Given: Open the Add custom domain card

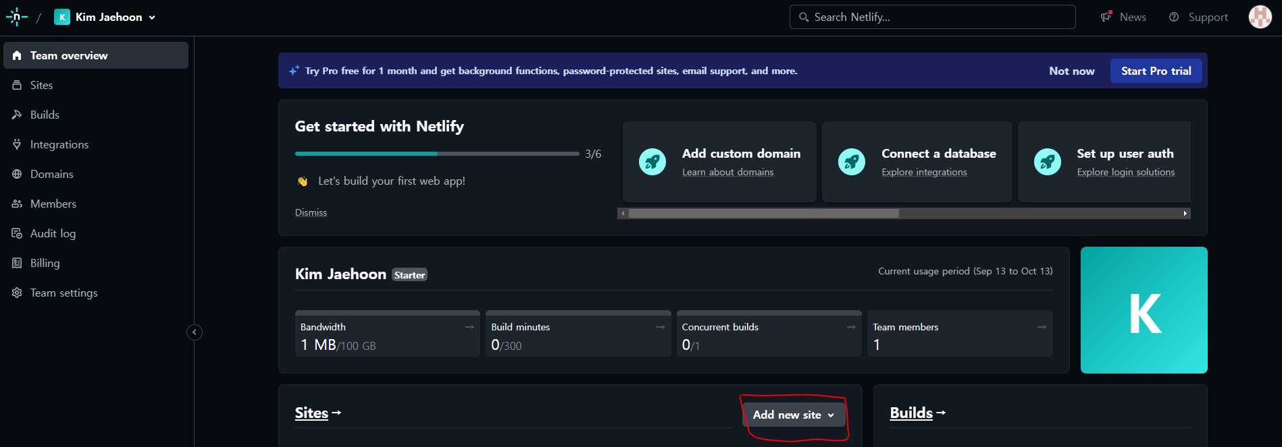Looking at the screenshot, I should click(x=719, y=162).
